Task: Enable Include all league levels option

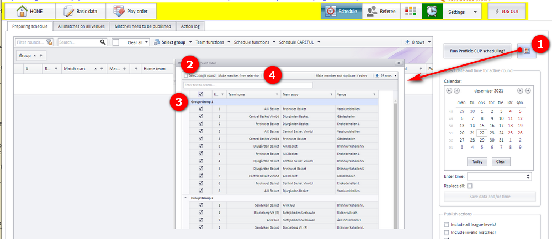Action: (x=447, y=225)
